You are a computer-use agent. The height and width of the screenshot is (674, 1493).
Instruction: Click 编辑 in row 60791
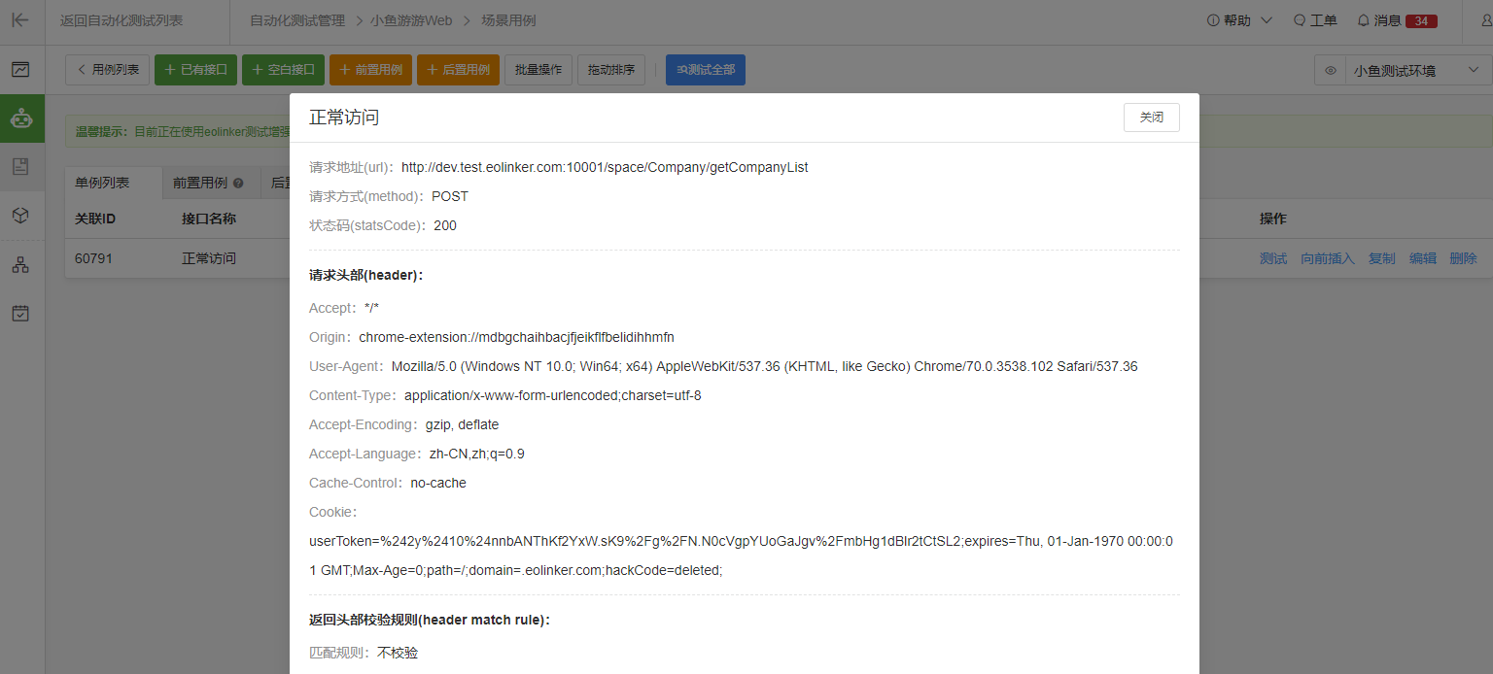[x=1423, y=258]
